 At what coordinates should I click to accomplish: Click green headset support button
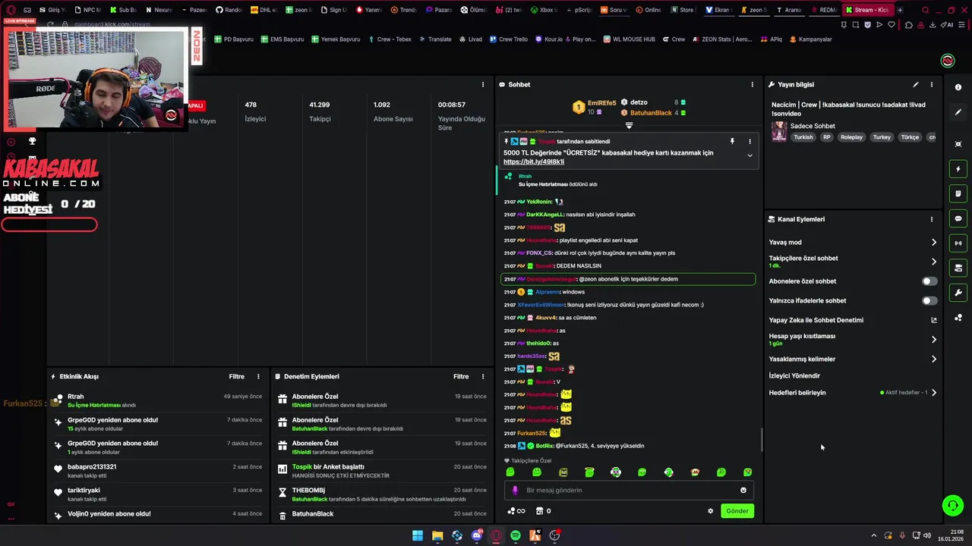coord(952,504)
